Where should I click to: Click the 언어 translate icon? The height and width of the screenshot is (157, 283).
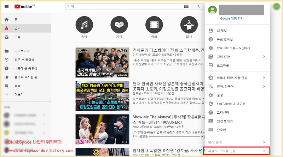(210, 86)
